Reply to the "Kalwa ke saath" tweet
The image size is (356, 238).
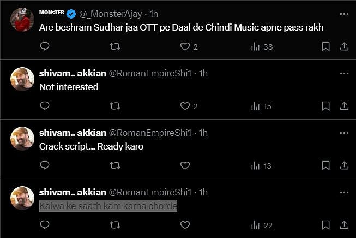point(45,224)
